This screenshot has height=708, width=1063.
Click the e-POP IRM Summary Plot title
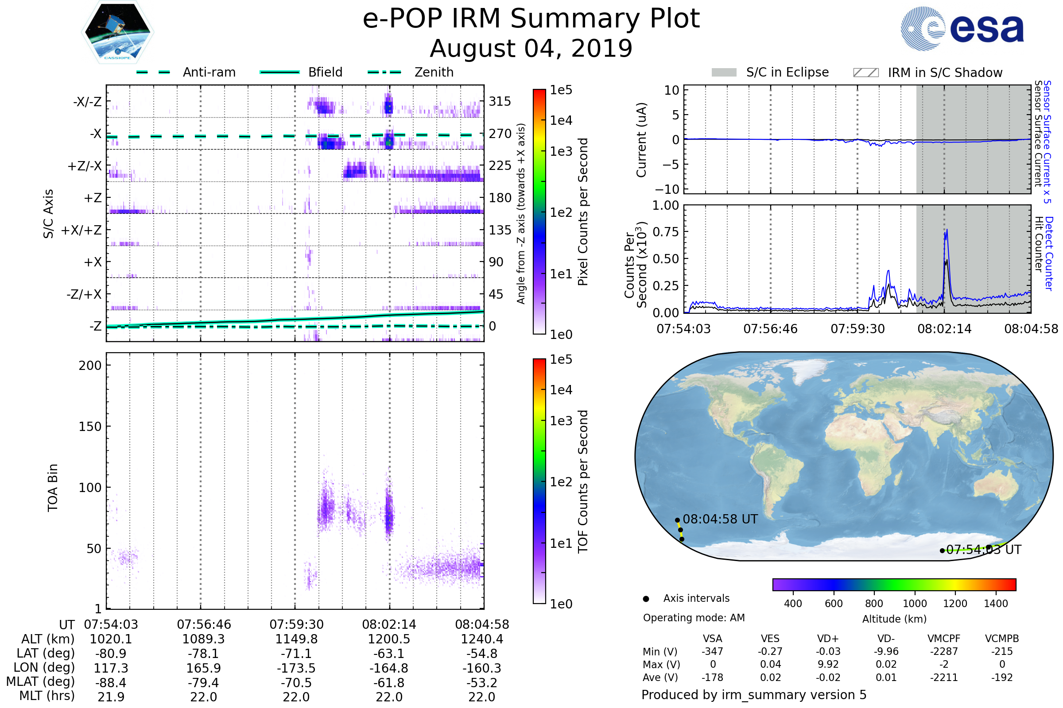click(531, 19)
